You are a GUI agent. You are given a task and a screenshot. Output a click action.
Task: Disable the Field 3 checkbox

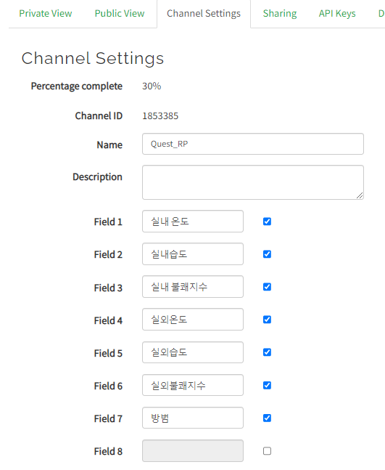pos(267,287)
